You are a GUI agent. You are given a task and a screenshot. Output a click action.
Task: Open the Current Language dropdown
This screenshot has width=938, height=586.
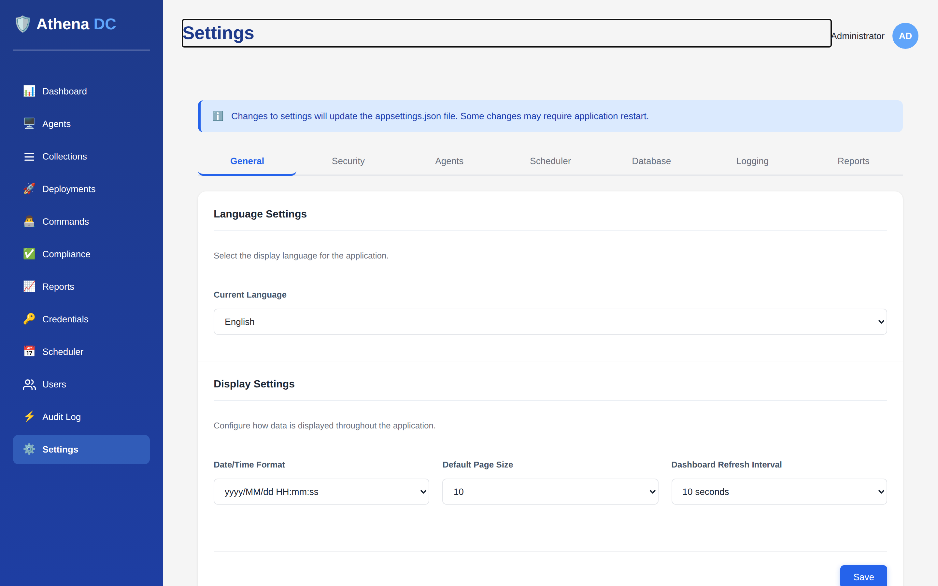pyautogui.click(x=550, y=322)
